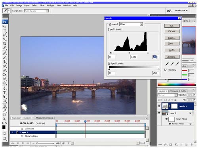Screen dimensions: 198x148
Task: Click the timeline zoom slider
Action: 37,143
